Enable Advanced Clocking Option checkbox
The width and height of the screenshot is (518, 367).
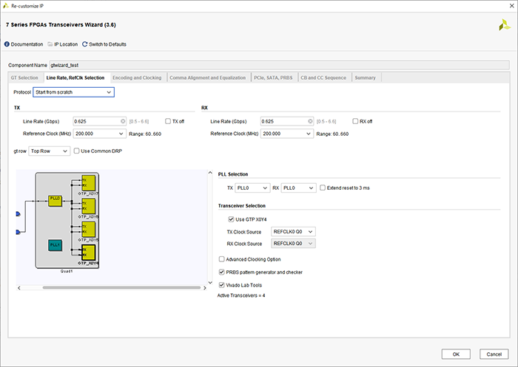[222, 259]
